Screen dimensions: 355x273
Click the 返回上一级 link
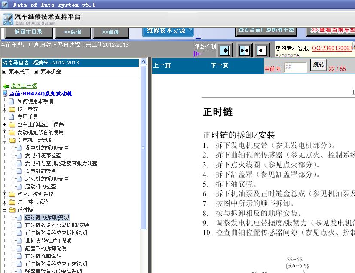[x=24, y=86]
